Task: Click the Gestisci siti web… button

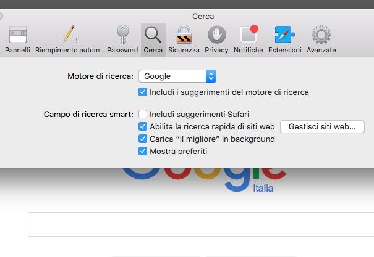Action: pos(322,127)
